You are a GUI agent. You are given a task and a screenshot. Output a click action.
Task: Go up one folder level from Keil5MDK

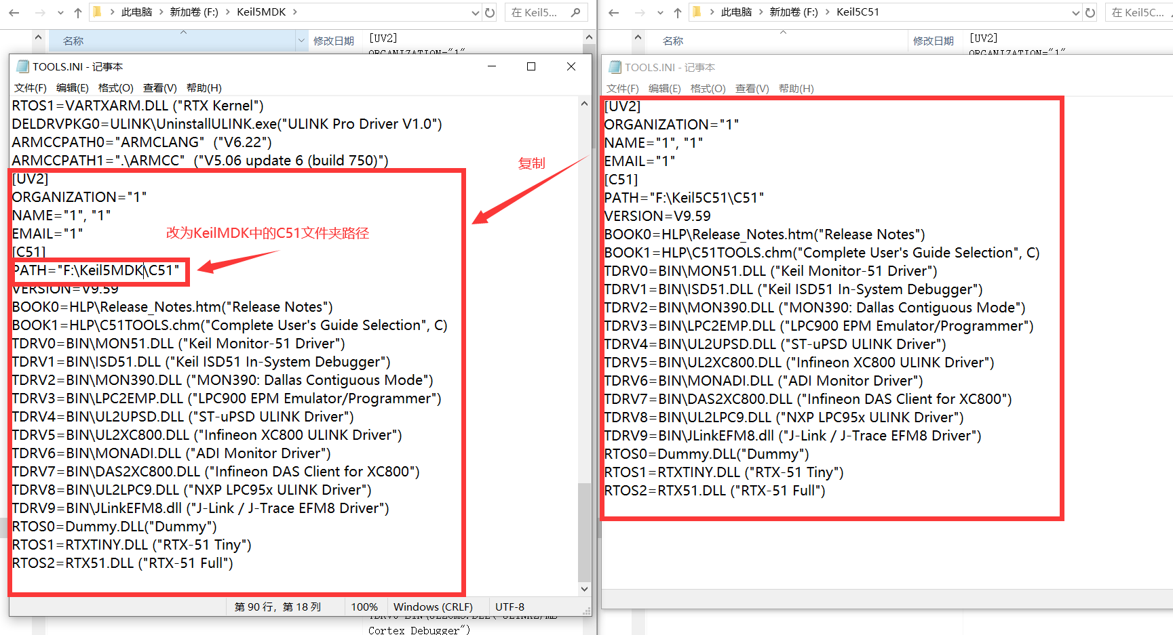(x=78, y=12)
